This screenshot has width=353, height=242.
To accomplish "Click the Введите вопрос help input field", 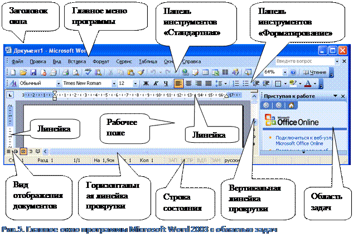I will click(305, 61).
